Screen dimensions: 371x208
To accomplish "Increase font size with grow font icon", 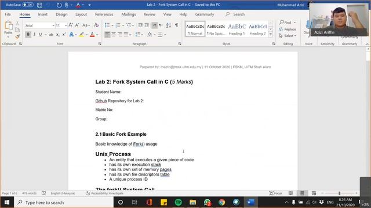I will tap(71, 25).
